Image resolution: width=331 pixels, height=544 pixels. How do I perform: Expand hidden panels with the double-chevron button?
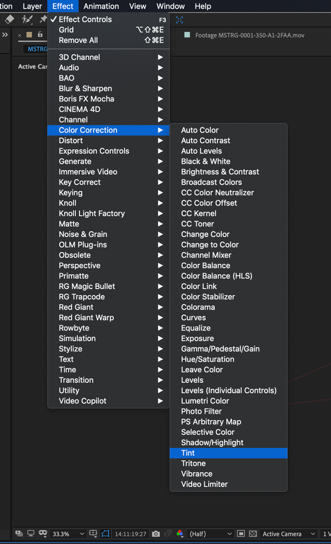(x=5, y=35)
